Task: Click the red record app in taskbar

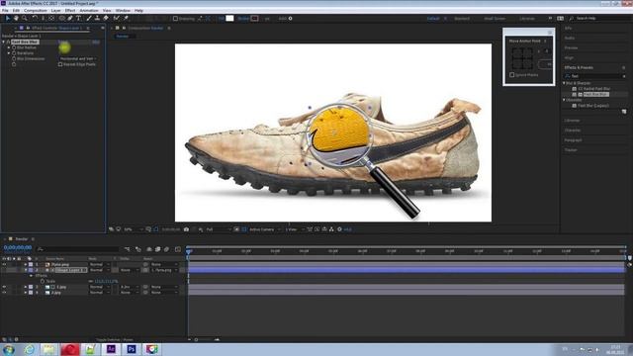Action: pos(70,349)
